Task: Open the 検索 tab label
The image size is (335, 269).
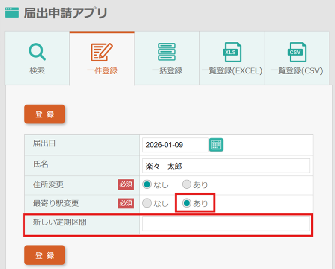Action: click(x=37, y=71)
